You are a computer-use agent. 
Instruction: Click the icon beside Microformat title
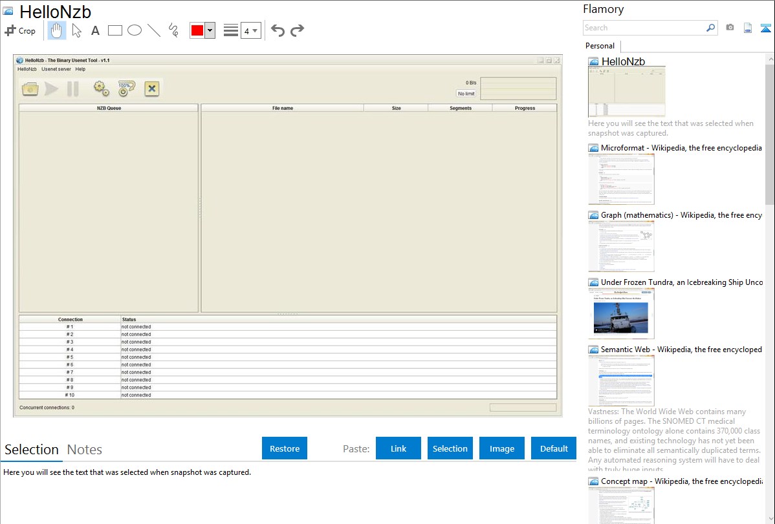point(593,148)
